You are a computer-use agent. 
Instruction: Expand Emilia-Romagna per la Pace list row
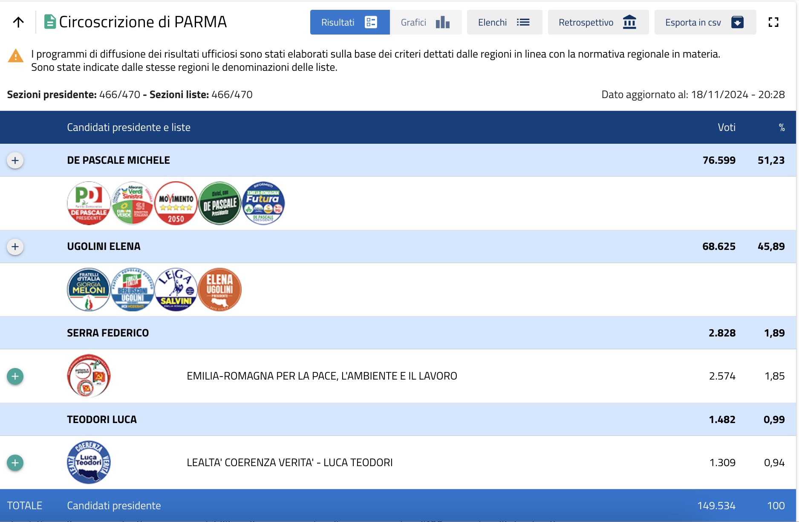pos(15,376)
